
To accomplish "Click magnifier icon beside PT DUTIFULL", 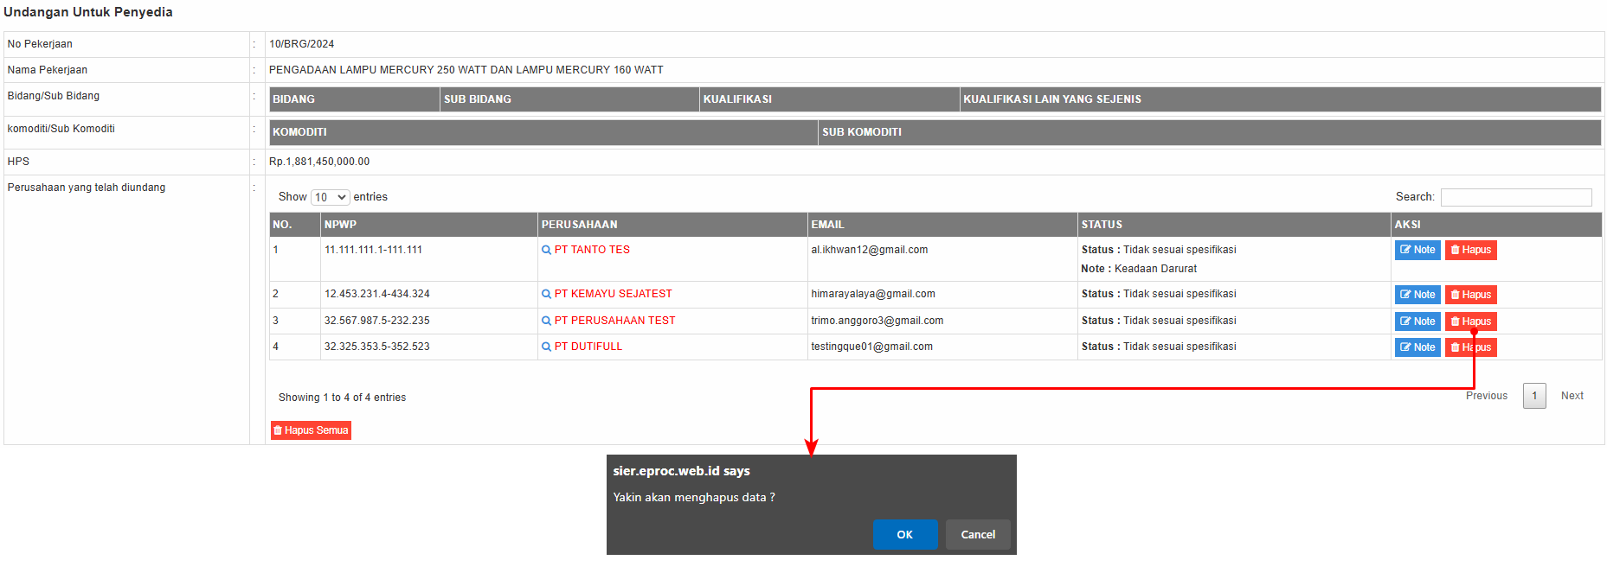I will (546, 347).
